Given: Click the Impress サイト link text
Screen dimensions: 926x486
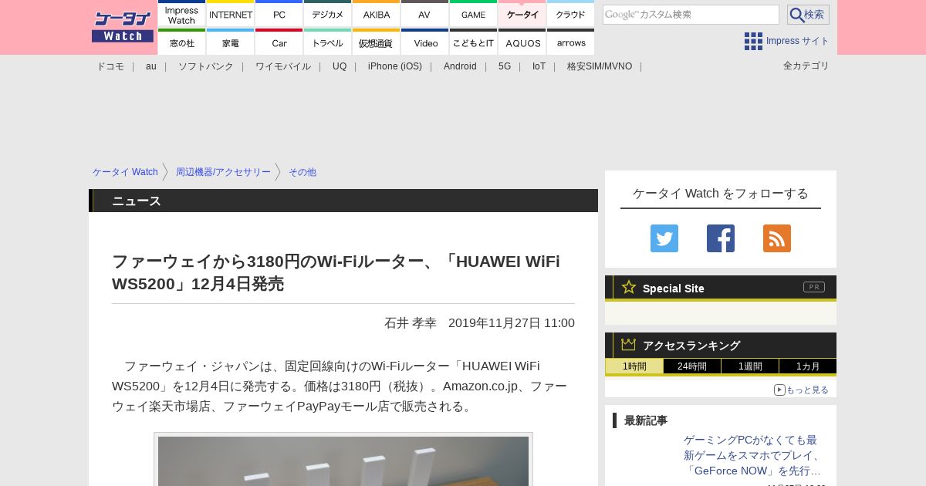Looking at the screenshot, I should [798, 41].
